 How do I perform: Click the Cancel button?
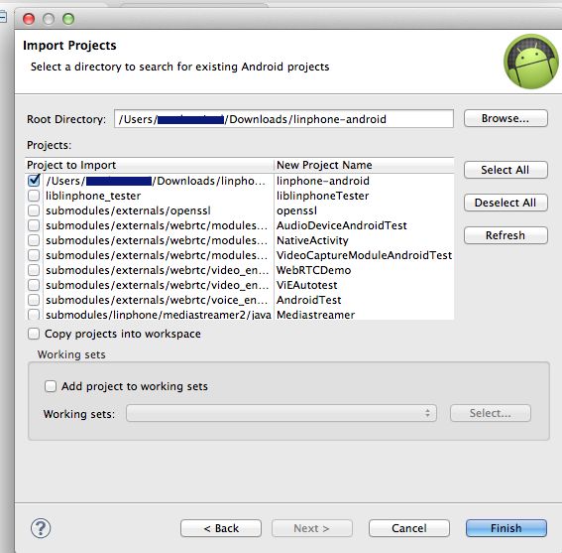(x=409, y=528)
